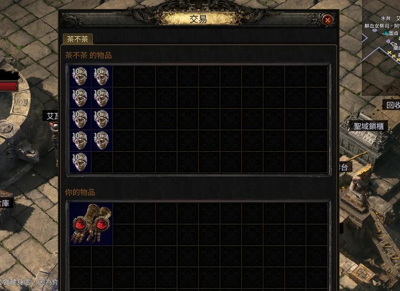Select the fourth-row right mask currency stack
Screen dimensions: 400x291
[102, 140]
